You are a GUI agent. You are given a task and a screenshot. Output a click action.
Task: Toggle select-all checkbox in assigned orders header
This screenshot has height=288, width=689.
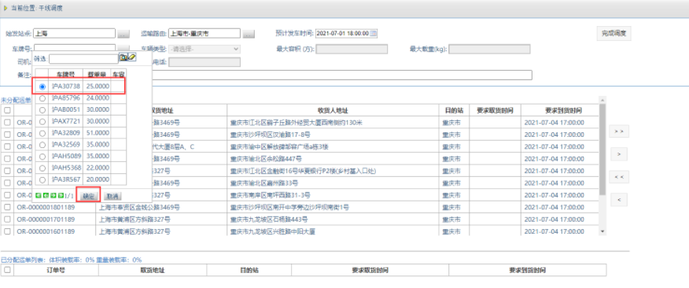coord(7,270)
